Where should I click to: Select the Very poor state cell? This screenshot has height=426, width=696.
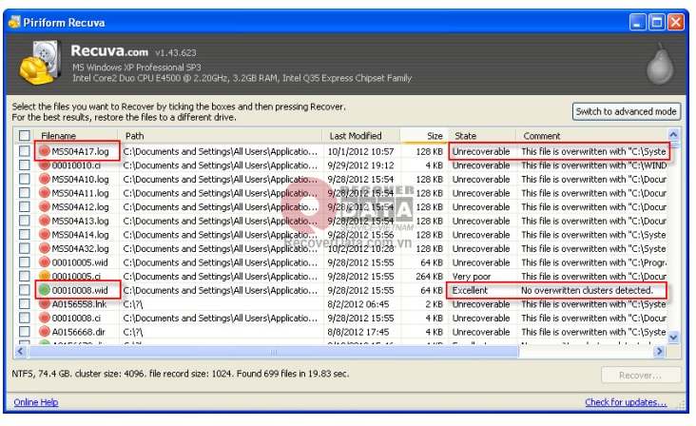472,277
